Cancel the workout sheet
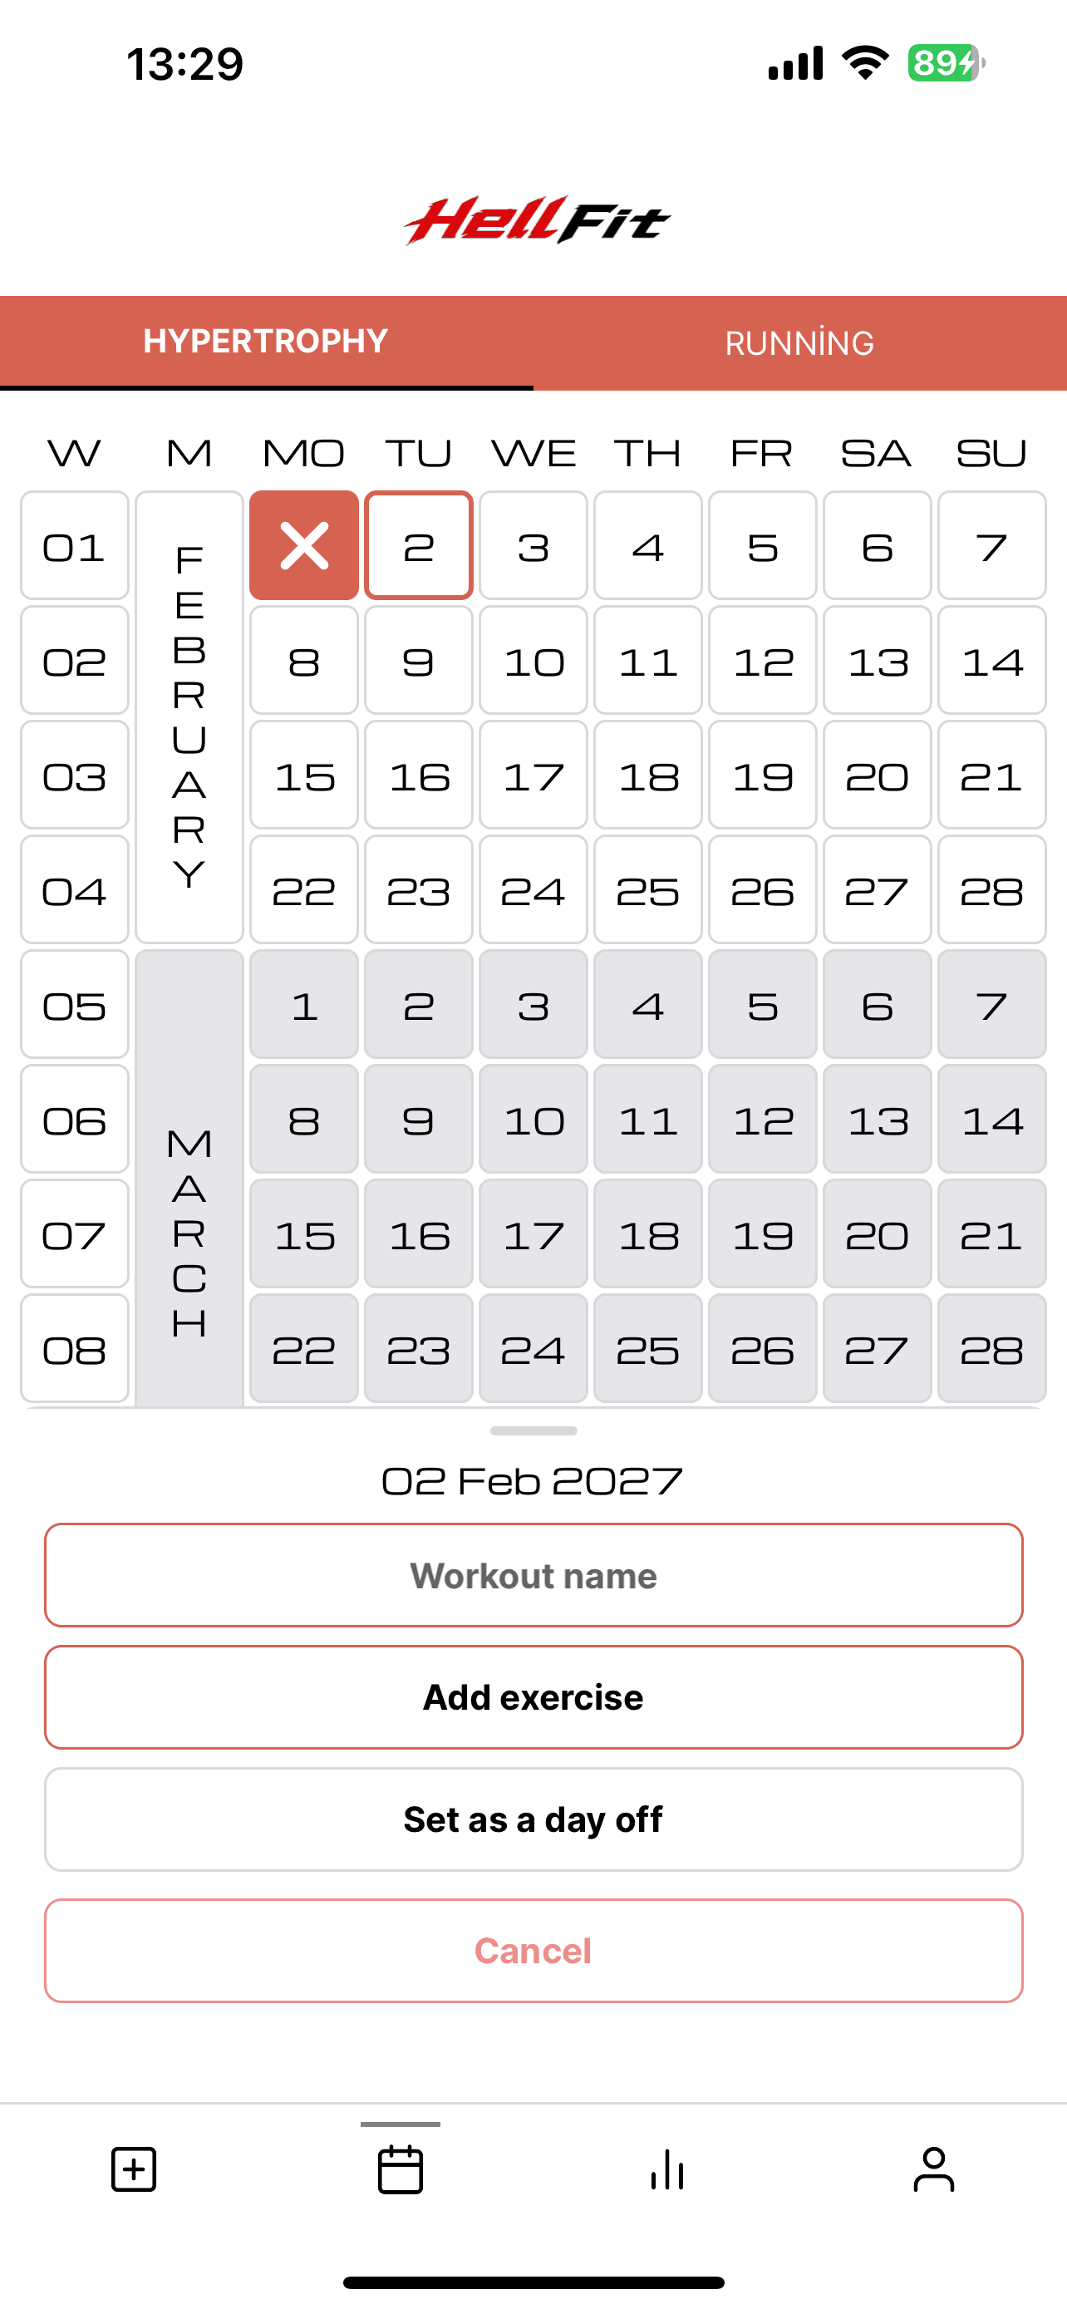Image resolution: width=1067 pixels, height=2309 pixels. [x=534, y=1951]
